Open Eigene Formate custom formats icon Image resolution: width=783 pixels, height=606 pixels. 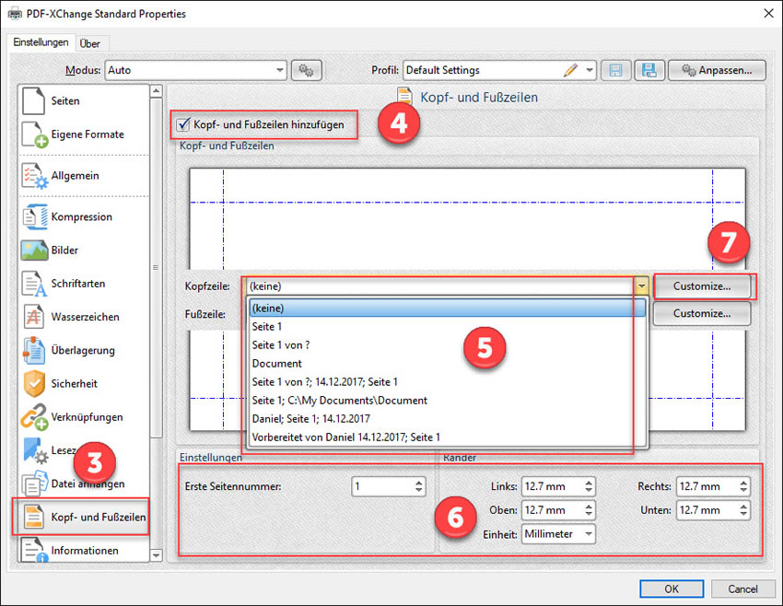tap(34, 134)
